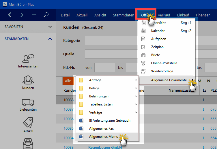Filter customers by letter M
The width and height of the screenshot is (217, 149).
click(x=199, y=81)
